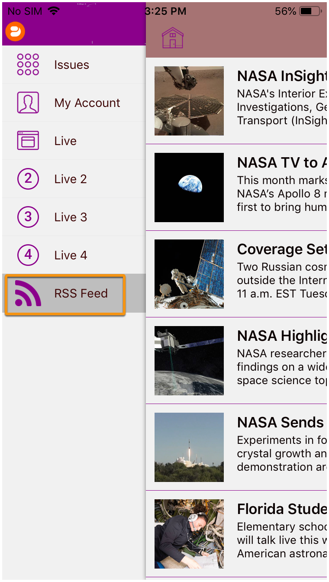Click the Issues grid icon
The height and width of the screenshot is (582, 329).
pos(28,65)
